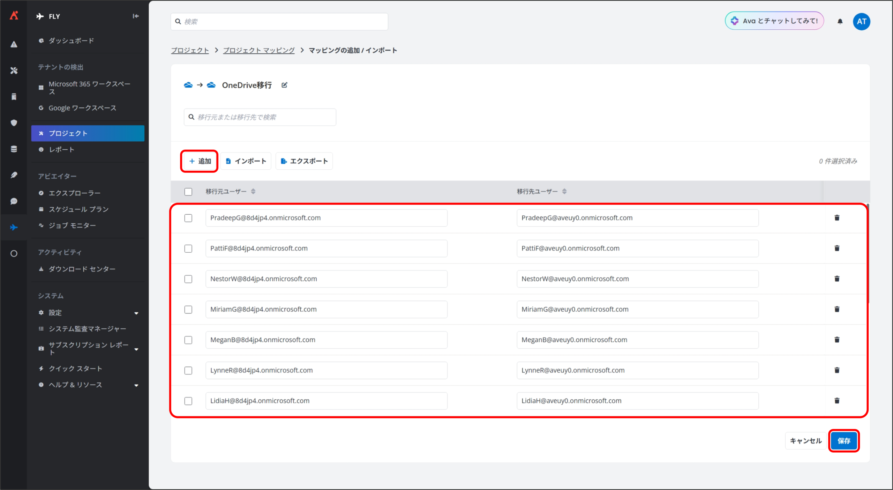
Task: Collapse the FLY sidebar panel
Action: point(136,16)
